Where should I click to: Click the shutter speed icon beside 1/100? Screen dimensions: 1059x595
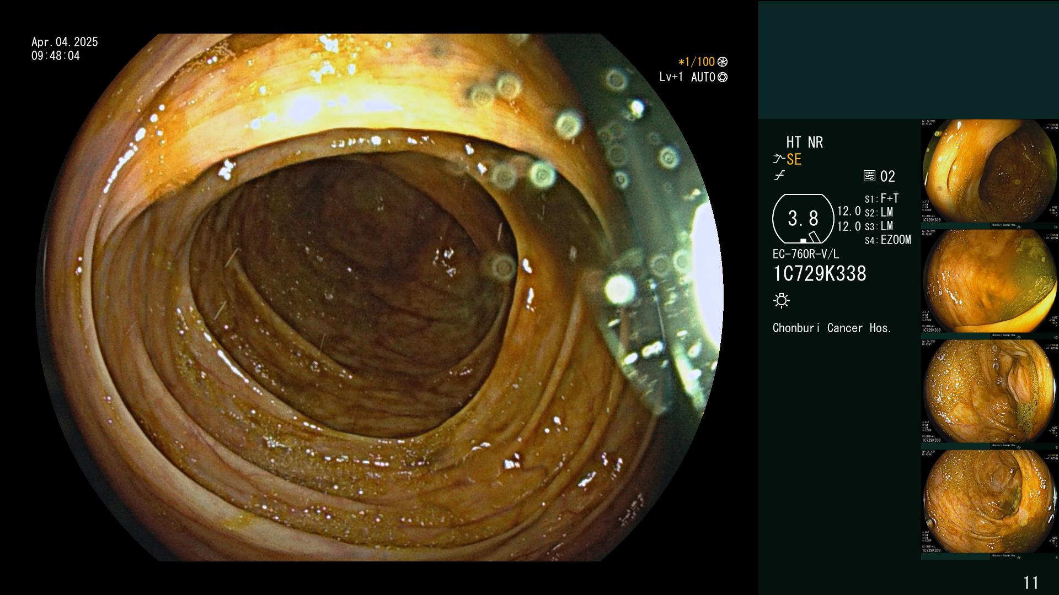[x=723, y=62]
